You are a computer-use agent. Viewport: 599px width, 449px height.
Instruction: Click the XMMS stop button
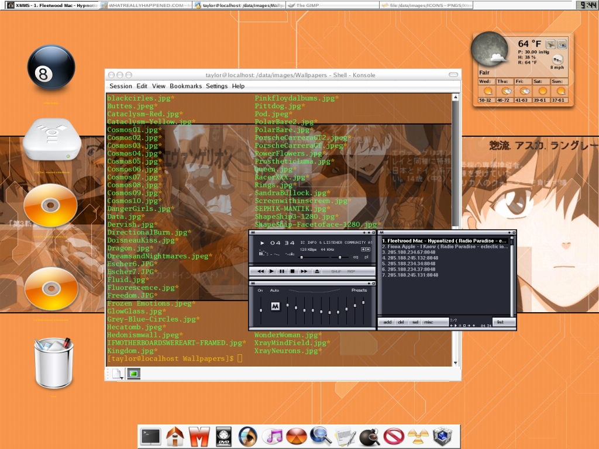click(x=292, y=271)
